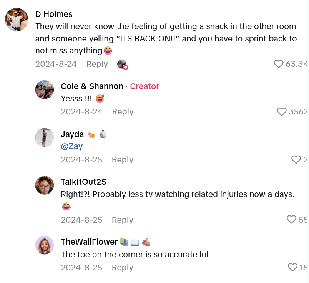Reply to D Holmes's comment
The height and width of the screenshot is (283, 309).
coord(97,64)
